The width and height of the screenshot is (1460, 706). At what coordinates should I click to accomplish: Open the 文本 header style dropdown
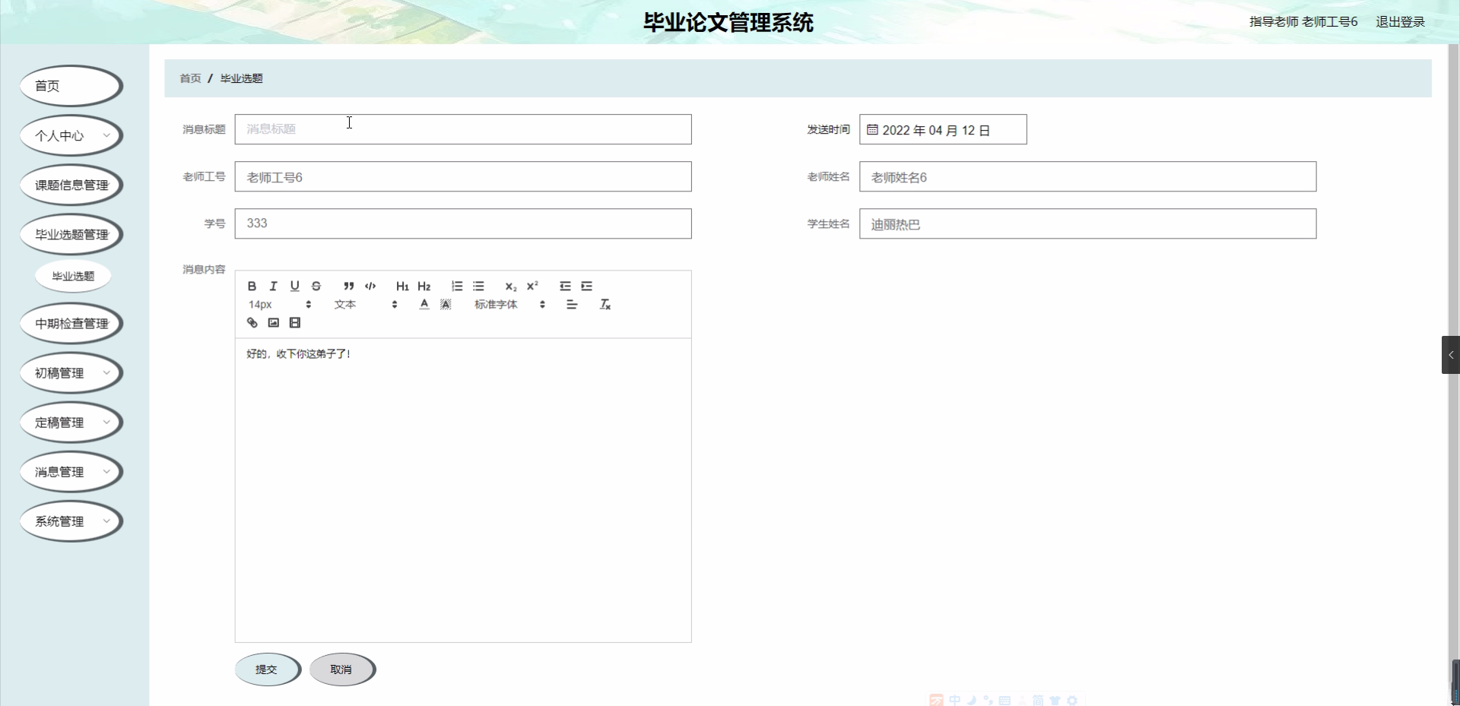click(366, 305)
